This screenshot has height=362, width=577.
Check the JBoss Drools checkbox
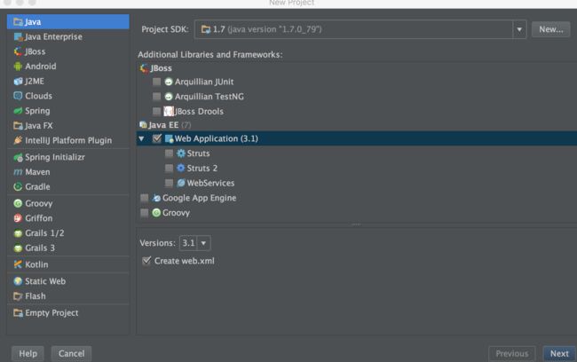click(157, 111)
